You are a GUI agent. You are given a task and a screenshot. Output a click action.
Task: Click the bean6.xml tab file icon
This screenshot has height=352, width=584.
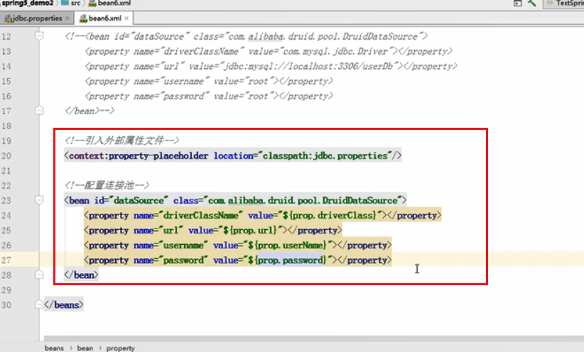83,18
